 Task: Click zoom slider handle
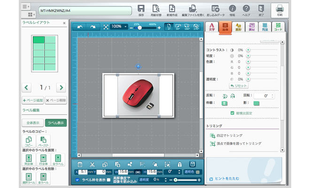(x=139, y=28)
